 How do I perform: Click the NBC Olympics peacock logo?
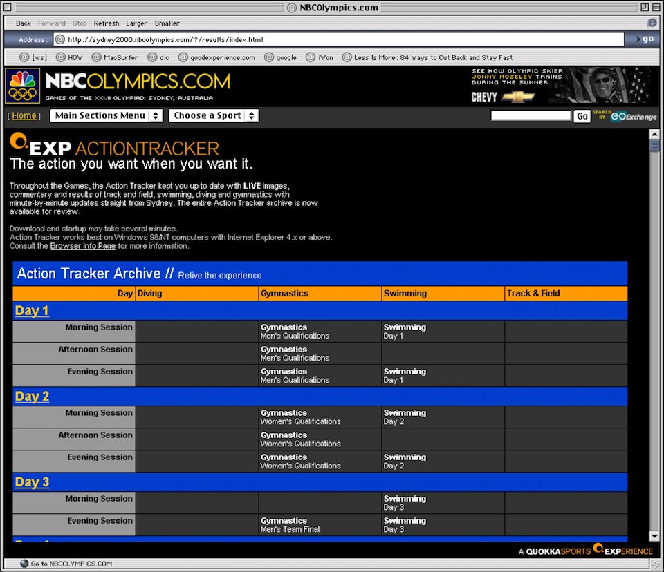pyautogui.click(x=22, y=86)
